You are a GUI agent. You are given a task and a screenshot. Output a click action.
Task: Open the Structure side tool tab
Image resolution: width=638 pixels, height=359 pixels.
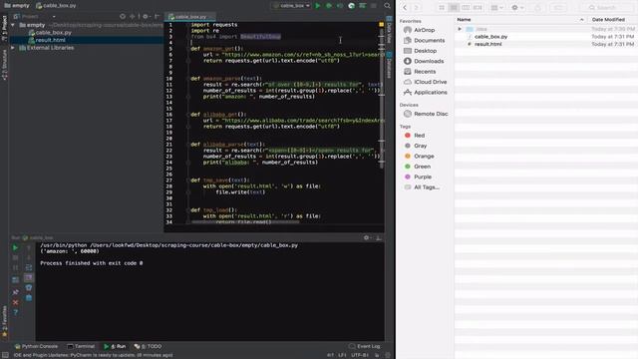click(4, 64)
